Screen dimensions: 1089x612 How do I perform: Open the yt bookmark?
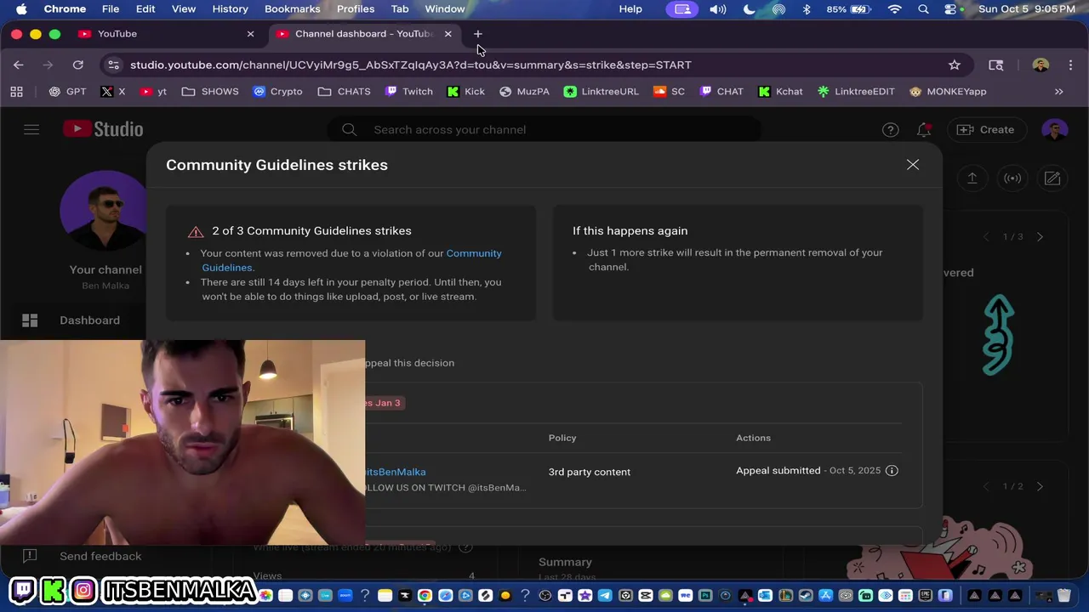[154, 92]
